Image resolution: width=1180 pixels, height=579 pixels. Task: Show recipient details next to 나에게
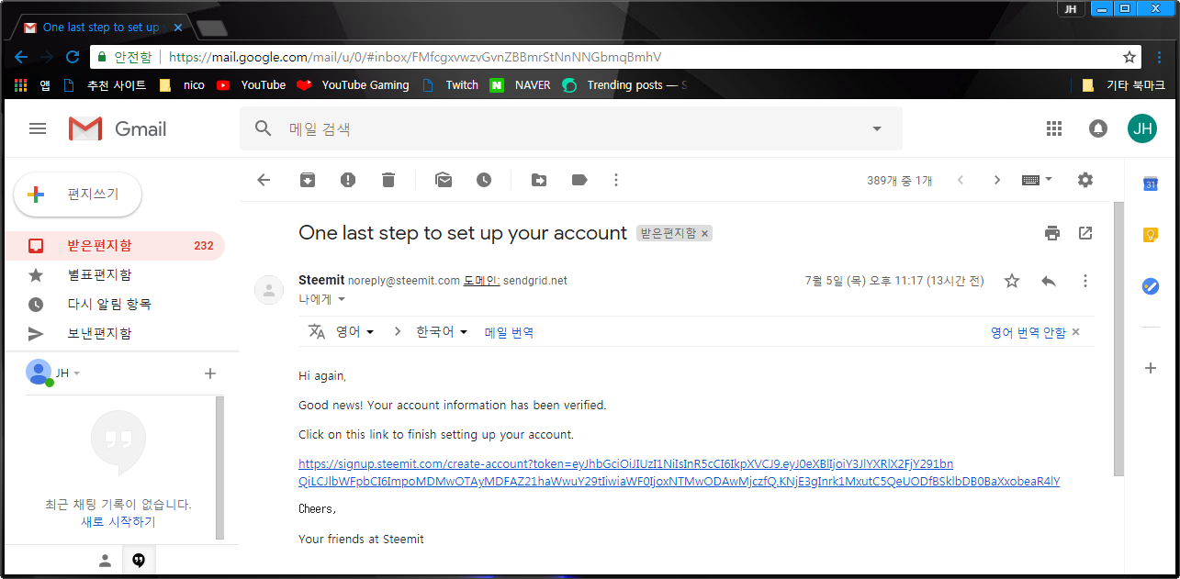coord(342,299)
